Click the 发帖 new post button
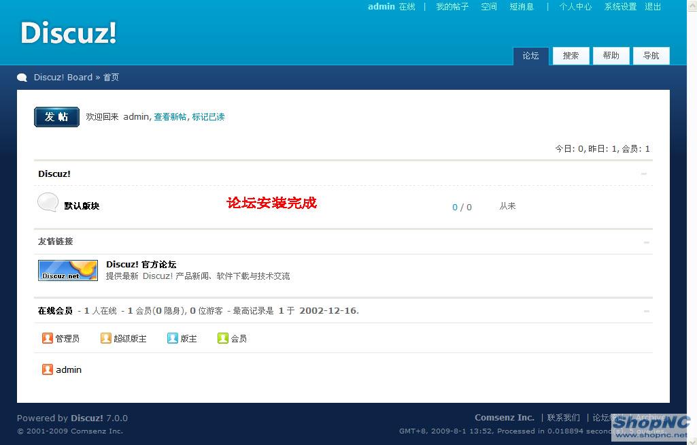Viewport: 697px width, 445px height. pos(56,117)
